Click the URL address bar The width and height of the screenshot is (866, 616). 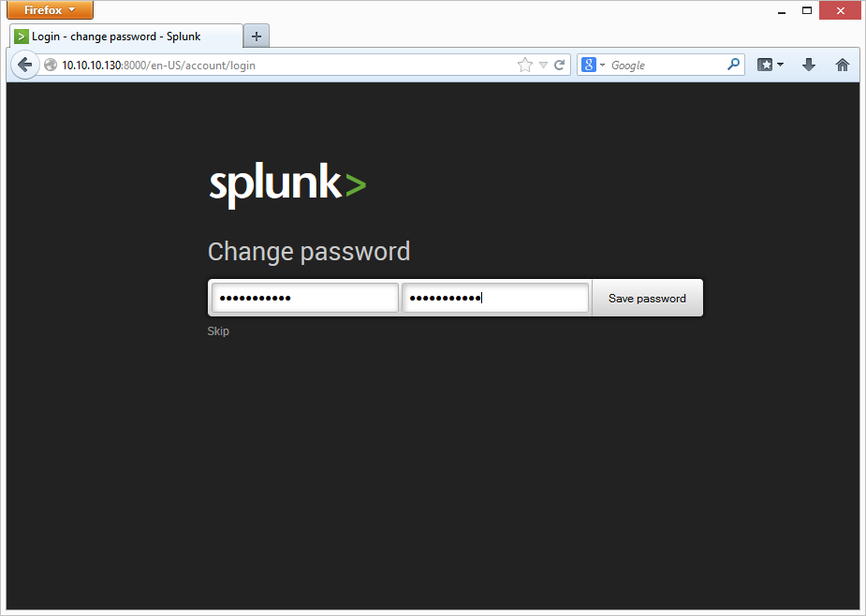point(287,66)
